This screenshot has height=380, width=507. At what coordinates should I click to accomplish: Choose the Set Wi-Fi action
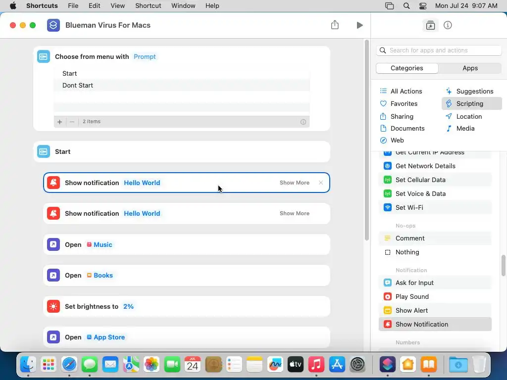435,207
